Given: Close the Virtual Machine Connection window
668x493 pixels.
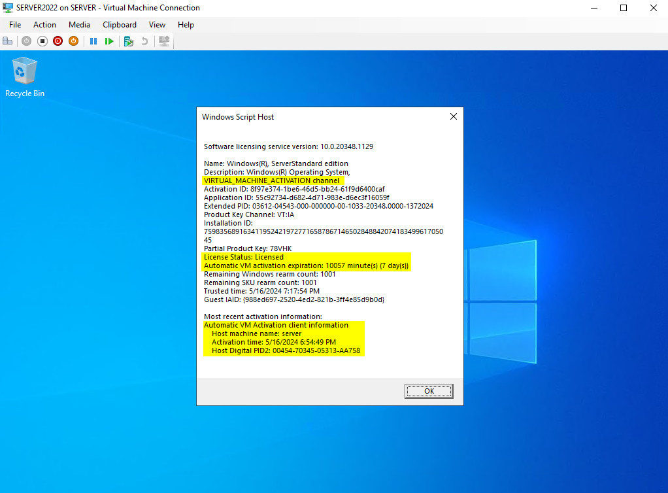Looking at the screenshot, I should pyautogui.click(x=653, y=8).
